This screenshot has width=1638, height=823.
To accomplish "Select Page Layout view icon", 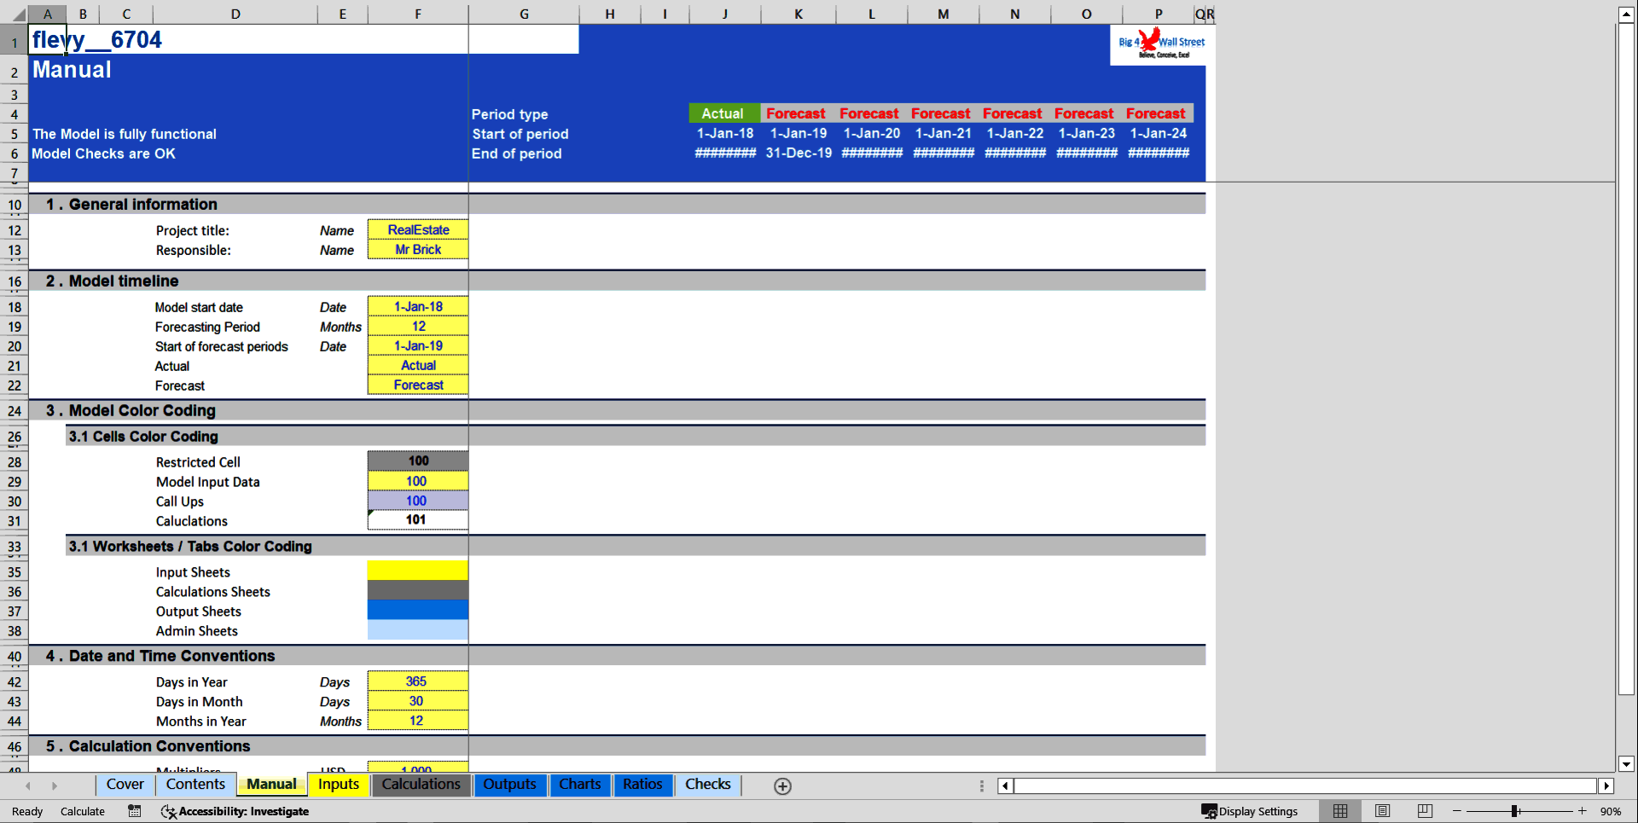I will [1382, 810].
